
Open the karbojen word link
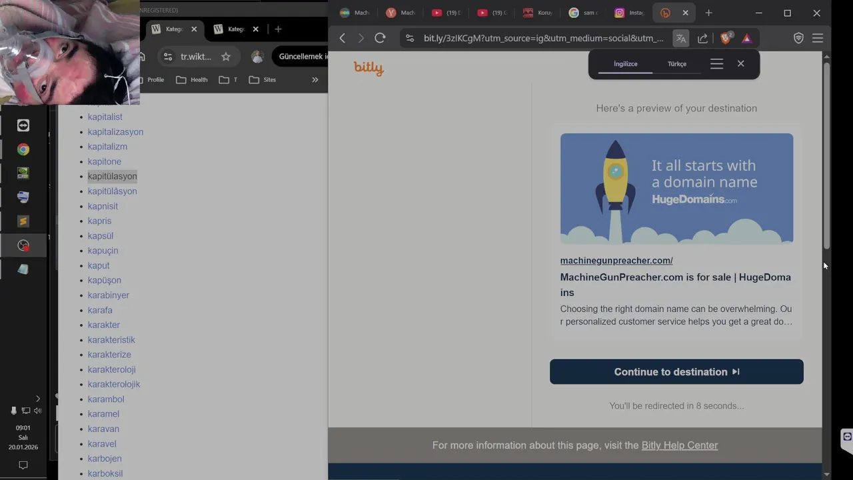click(105, 459)
